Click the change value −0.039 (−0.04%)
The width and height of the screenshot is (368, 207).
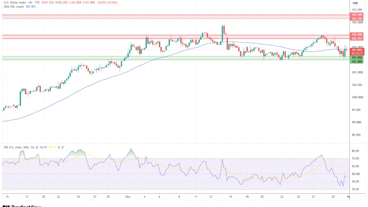coord(107,2)
